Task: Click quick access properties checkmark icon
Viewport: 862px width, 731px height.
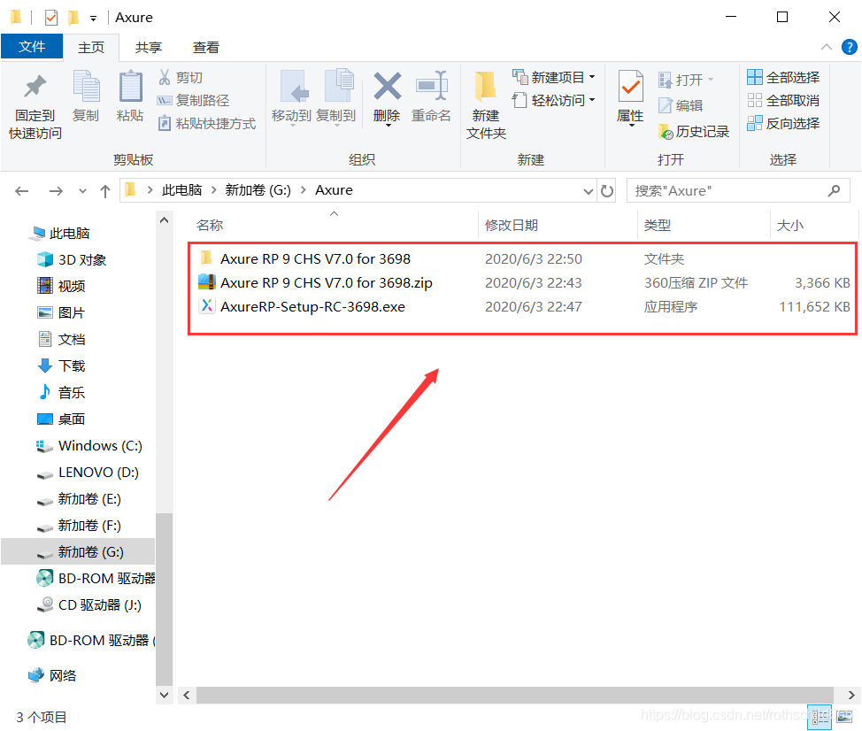Action: point(51,18)
